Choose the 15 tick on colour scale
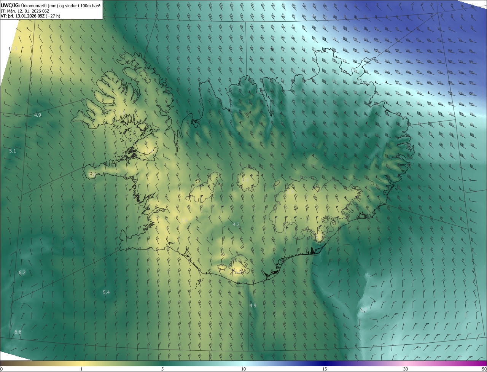The width and height of the screenshot is (487, 372). (x=325, y=369)
